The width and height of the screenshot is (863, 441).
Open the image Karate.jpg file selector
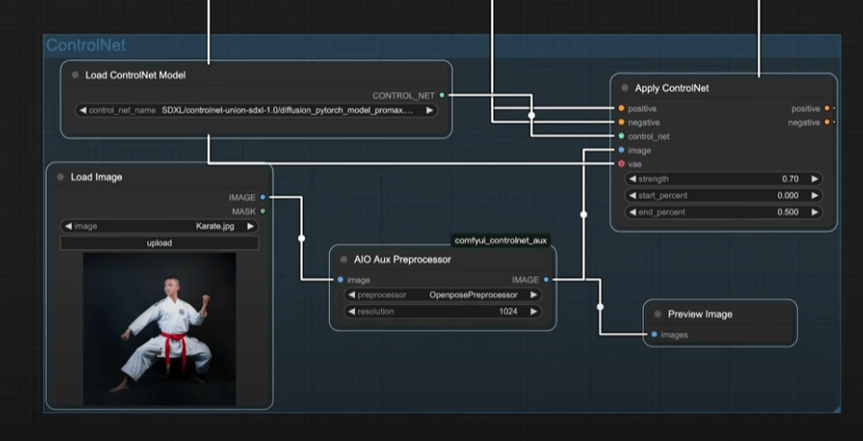coord(159,226)
